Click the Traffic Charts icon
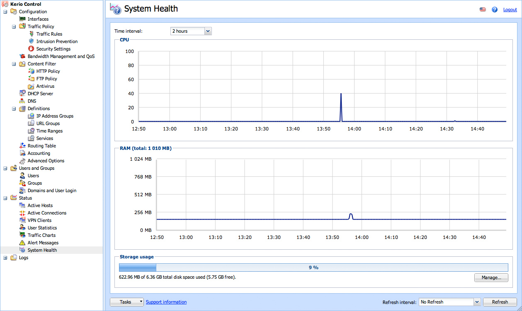The height and width of the screenshot is (311, 522). click(x=22, y=235)
